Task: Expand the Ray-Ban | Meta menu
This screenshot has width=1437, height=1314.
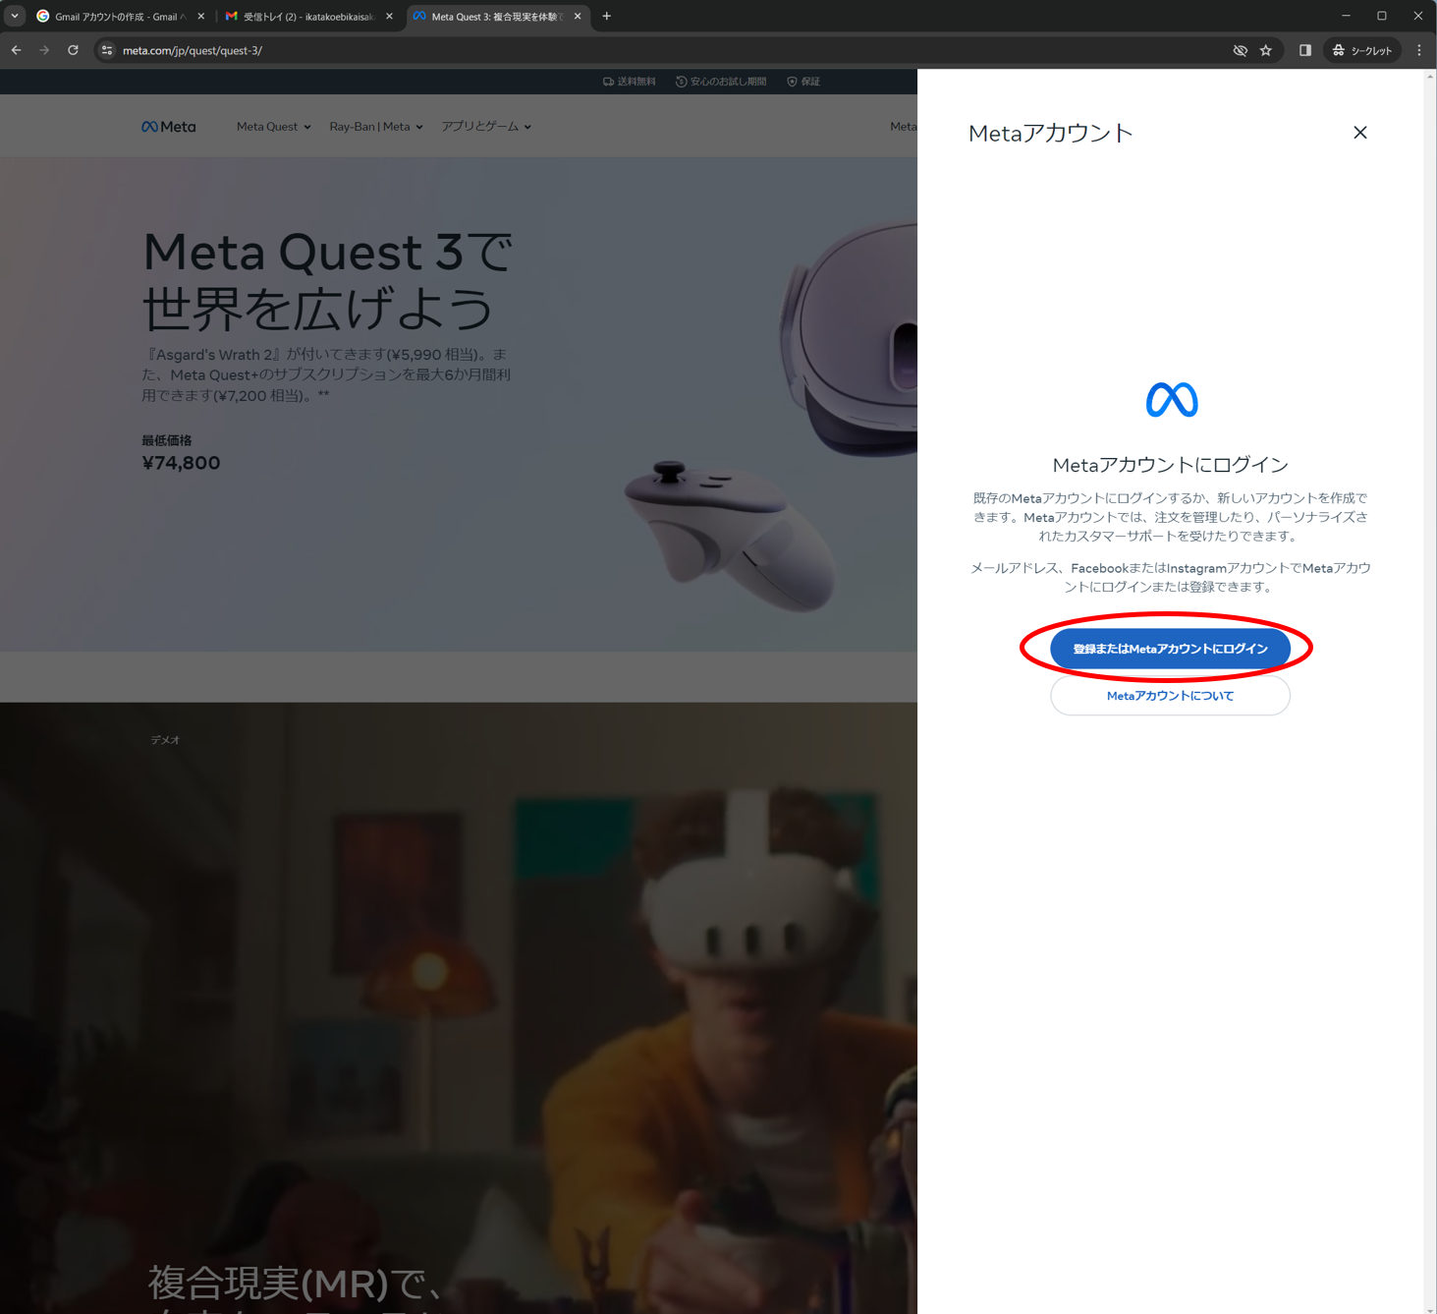Action: 375,127
